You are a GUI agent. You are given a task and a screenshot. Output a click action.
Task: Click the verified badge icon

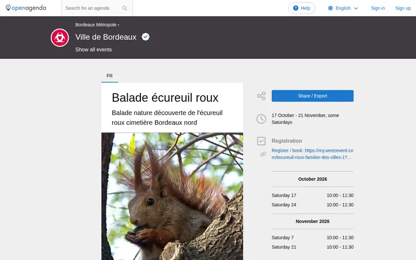click(146, 36)
